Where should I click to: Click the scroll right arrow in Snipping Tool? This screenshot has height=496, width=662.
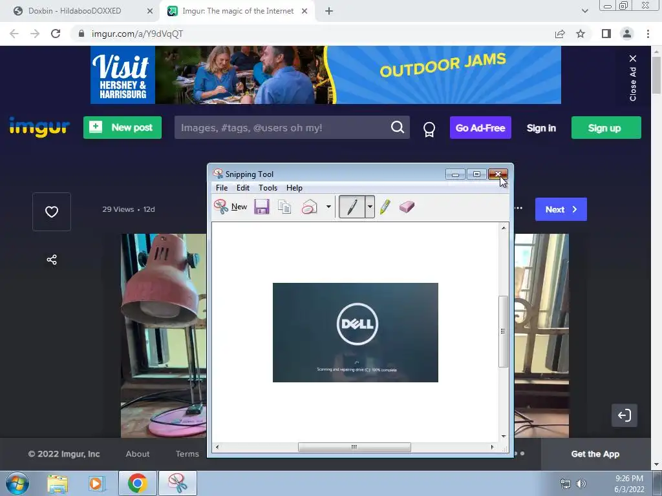pyautogui.click(x=492, y=447)
